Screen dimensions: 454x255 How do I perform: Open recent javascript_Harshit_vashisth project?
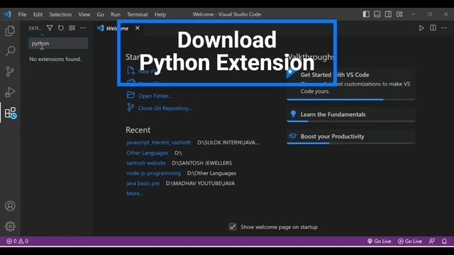click(x=159, y=142)
